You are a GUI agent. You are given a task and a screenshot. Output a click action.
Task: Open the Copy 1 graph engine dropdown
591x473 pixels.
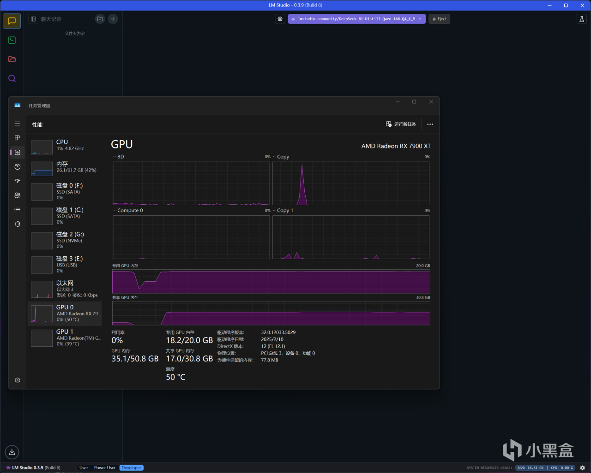click(x=283, y=210)
